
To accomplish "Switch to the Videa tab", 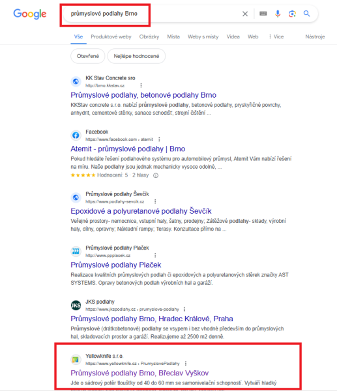I will [233, 36].
